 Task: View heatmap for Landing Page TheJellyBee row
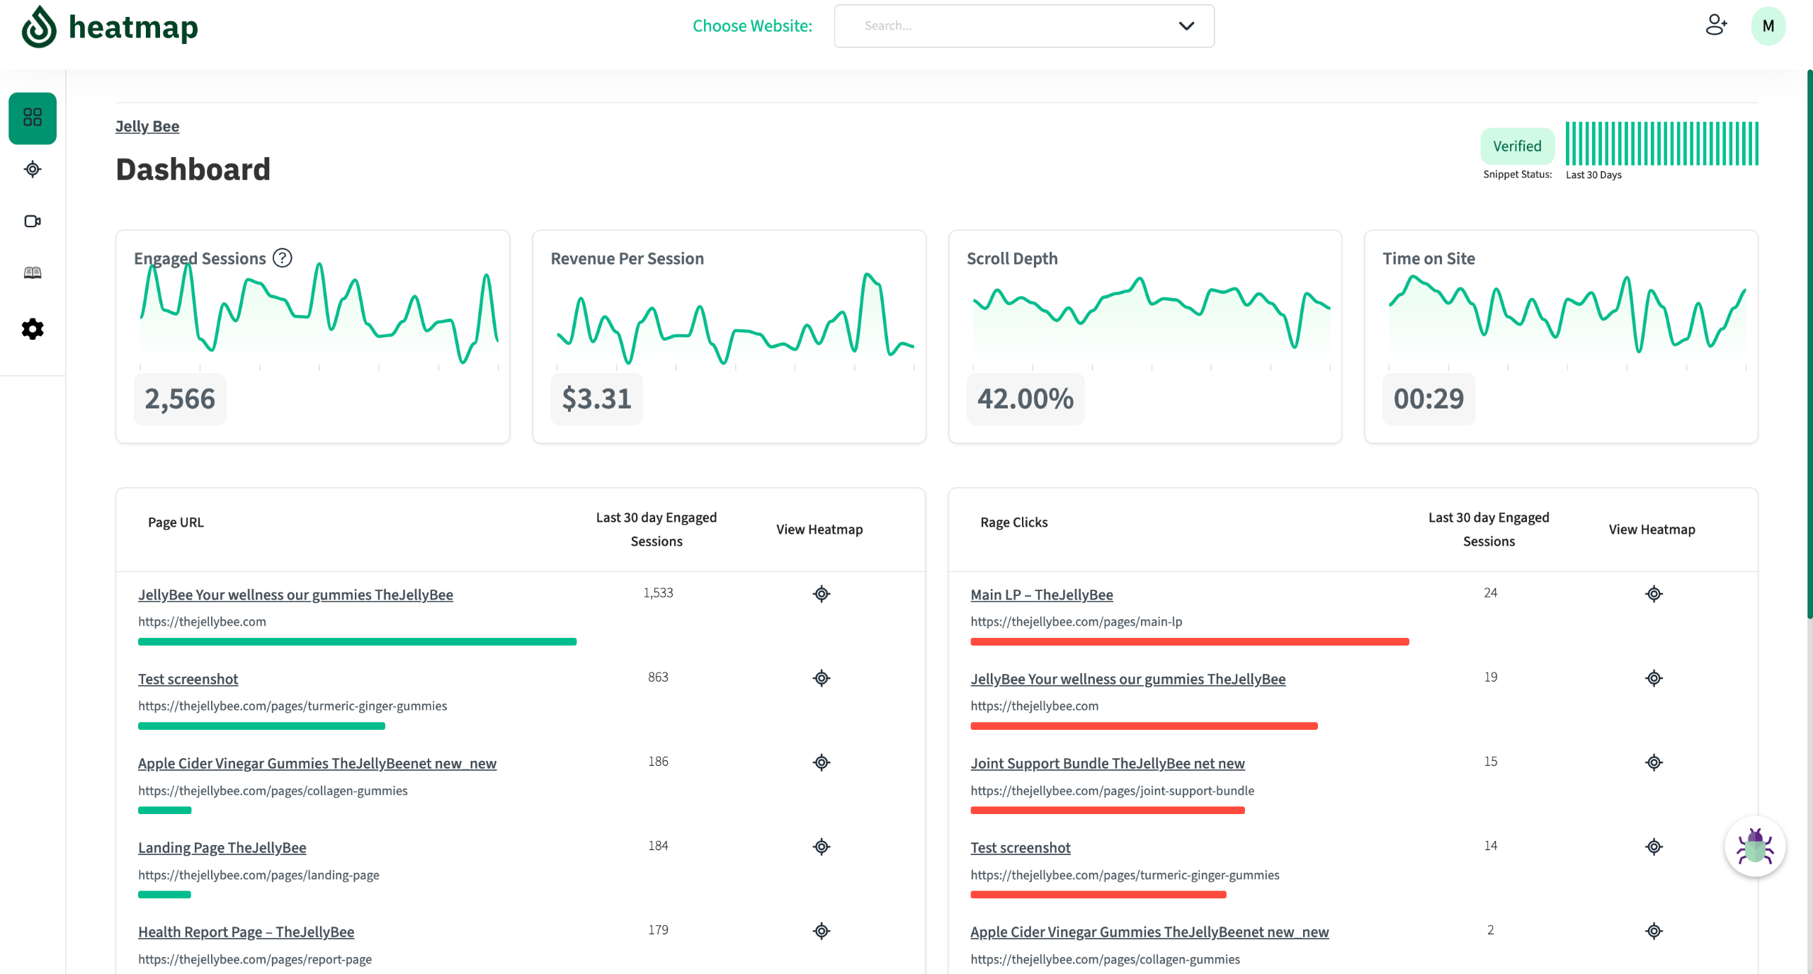click(821, 847)
